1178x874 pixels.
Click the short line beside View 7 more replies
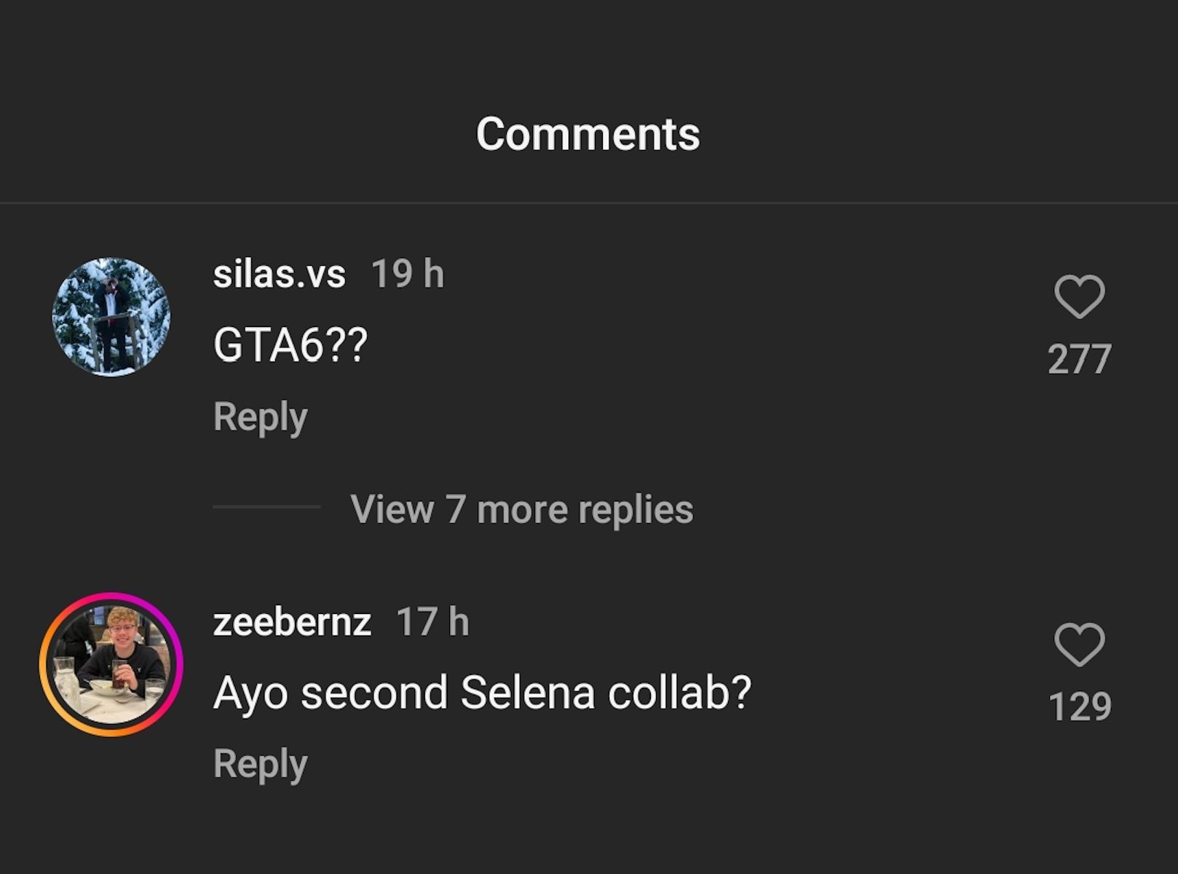(266, 507)
